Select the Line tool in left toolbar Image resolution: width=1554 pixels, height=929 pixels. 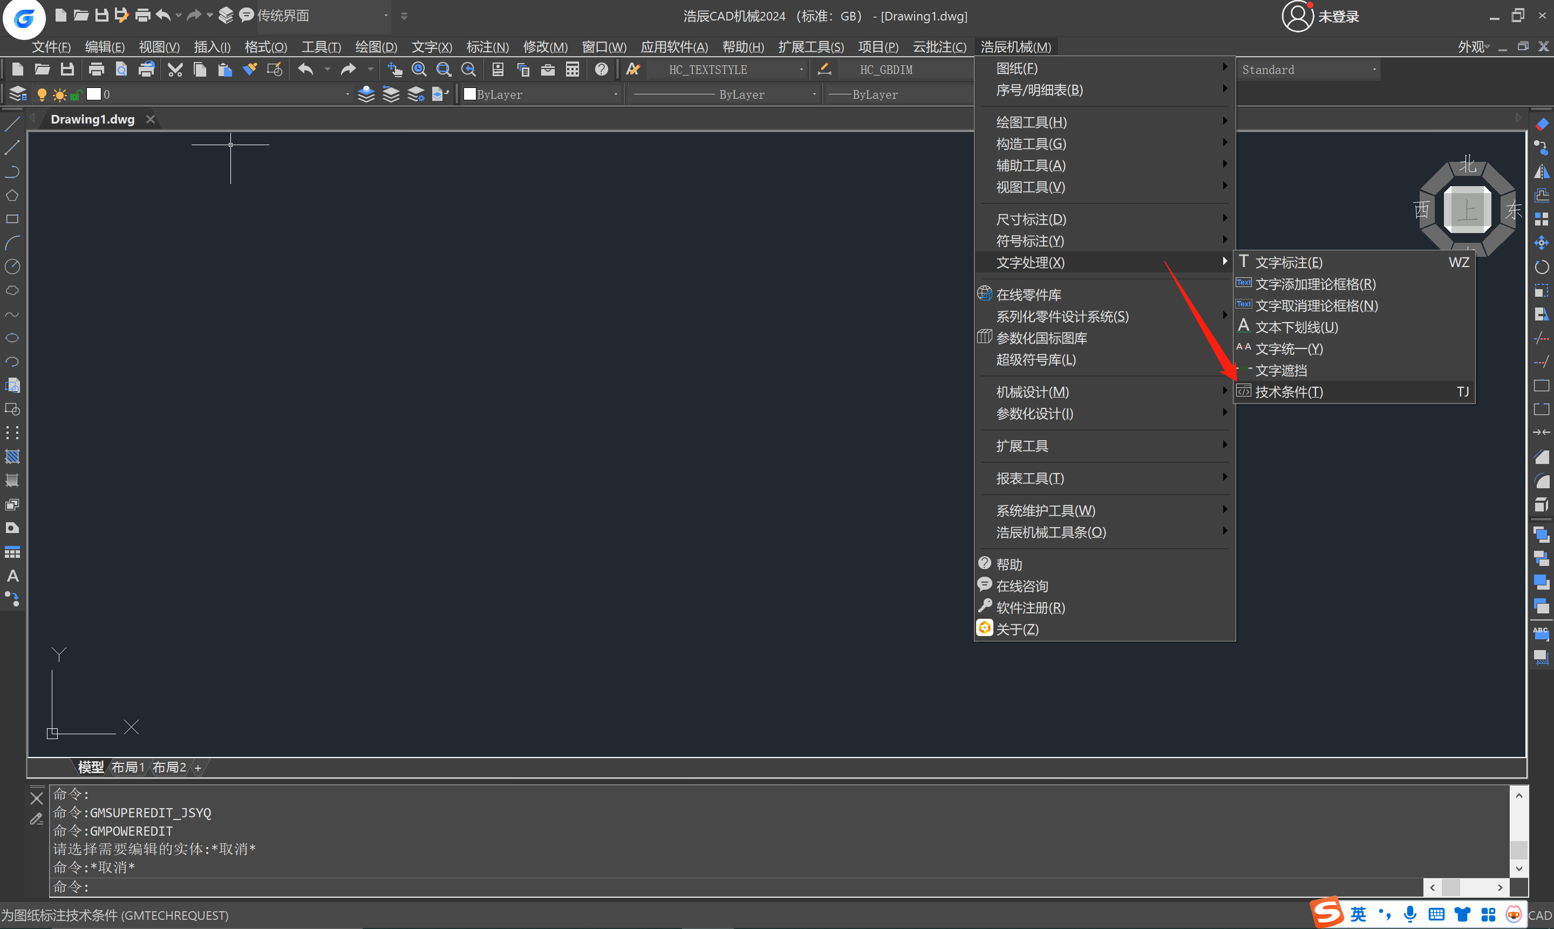coord(12,124)
